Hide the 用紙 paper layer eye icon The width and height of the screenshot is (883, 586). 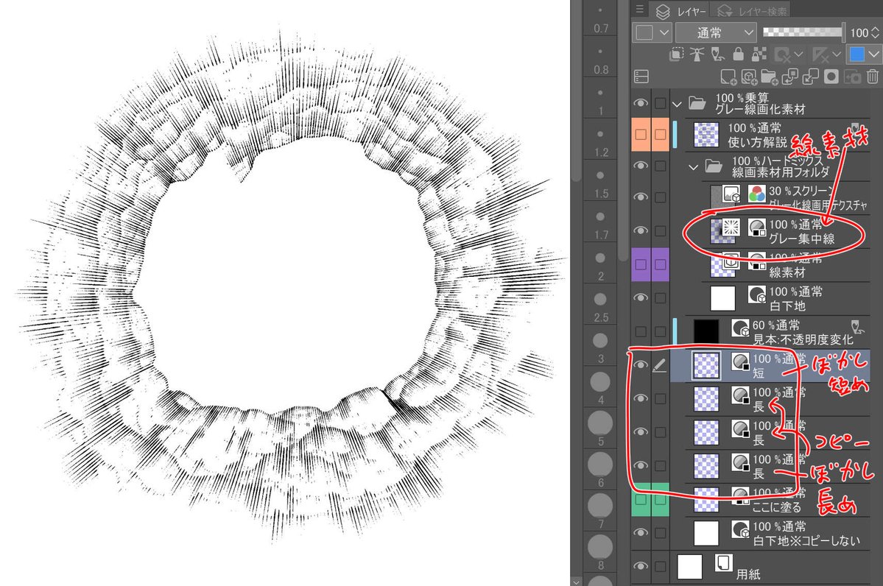click(641, 566)
